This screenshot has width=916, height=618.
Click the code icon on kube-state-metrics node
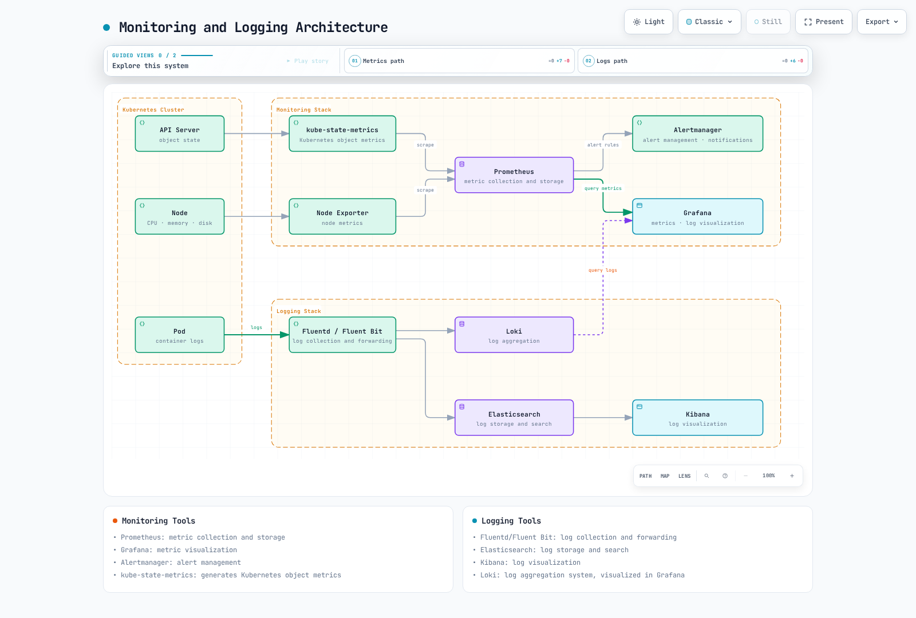tap(296, 122)
